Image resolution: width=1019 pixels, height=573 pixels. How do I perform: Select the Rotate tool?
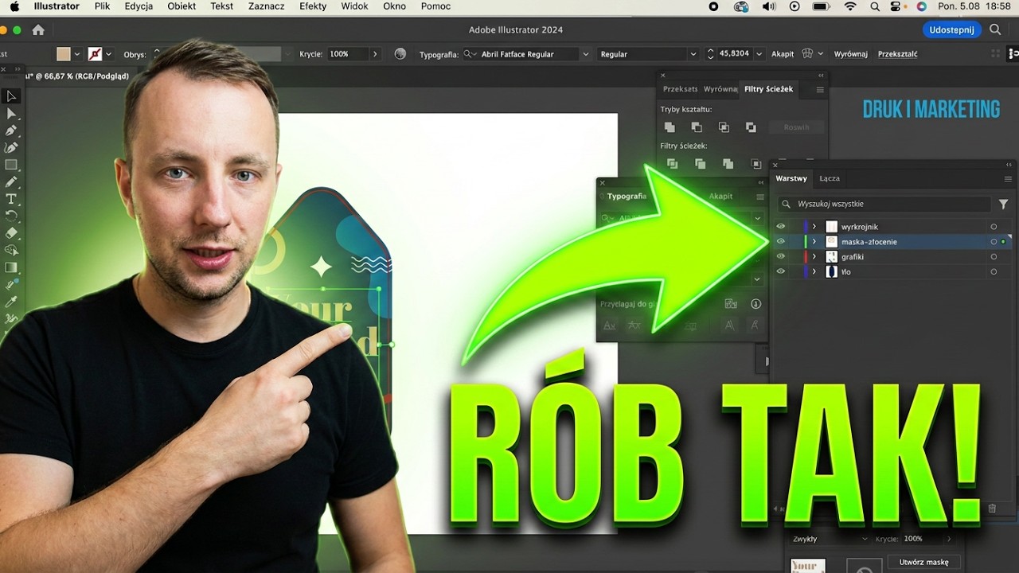(11, 216)
